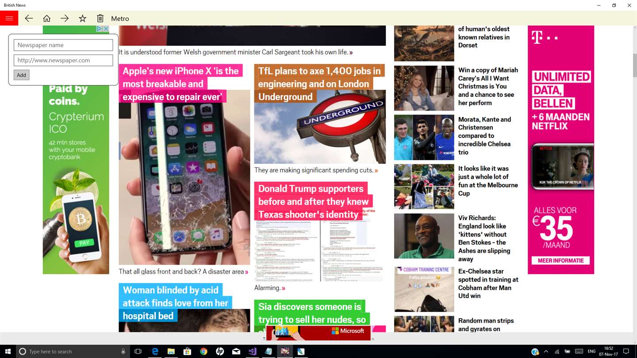Go back with the left arrow
Image resolution: width=637 pixels, height=358 pixels.
(29, 18)
